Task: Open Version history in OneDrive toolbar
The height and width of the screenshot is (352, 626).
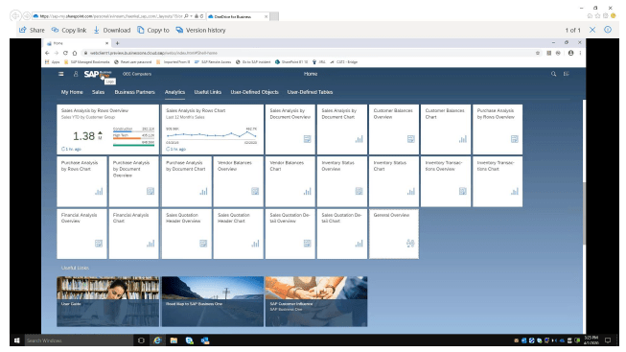Action: [200, 30]
